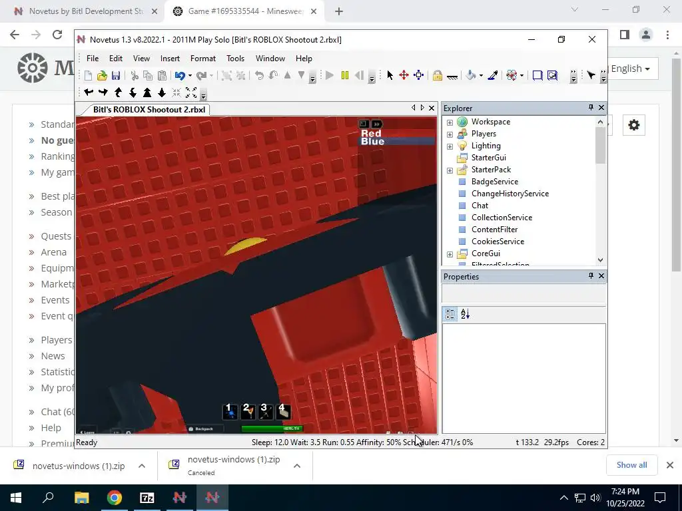Open the Paint bucket color dropdown arrow
The height and width of the screenshot is (511, 682).
pos(481,76)
